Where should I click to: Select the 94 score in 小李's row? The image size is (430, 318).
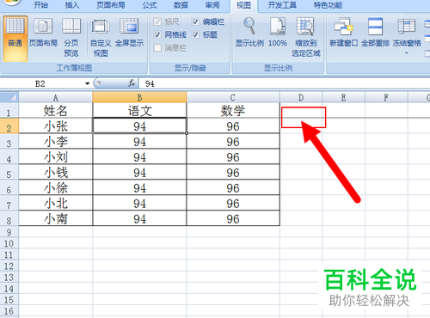click(x=139, y=142)
